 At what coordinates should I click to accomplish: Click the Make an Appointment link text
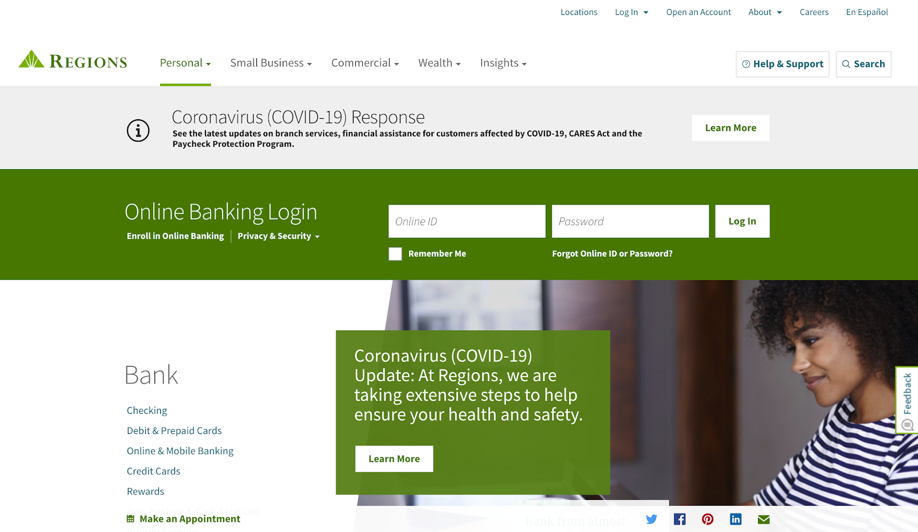click(x=190, y=519)
